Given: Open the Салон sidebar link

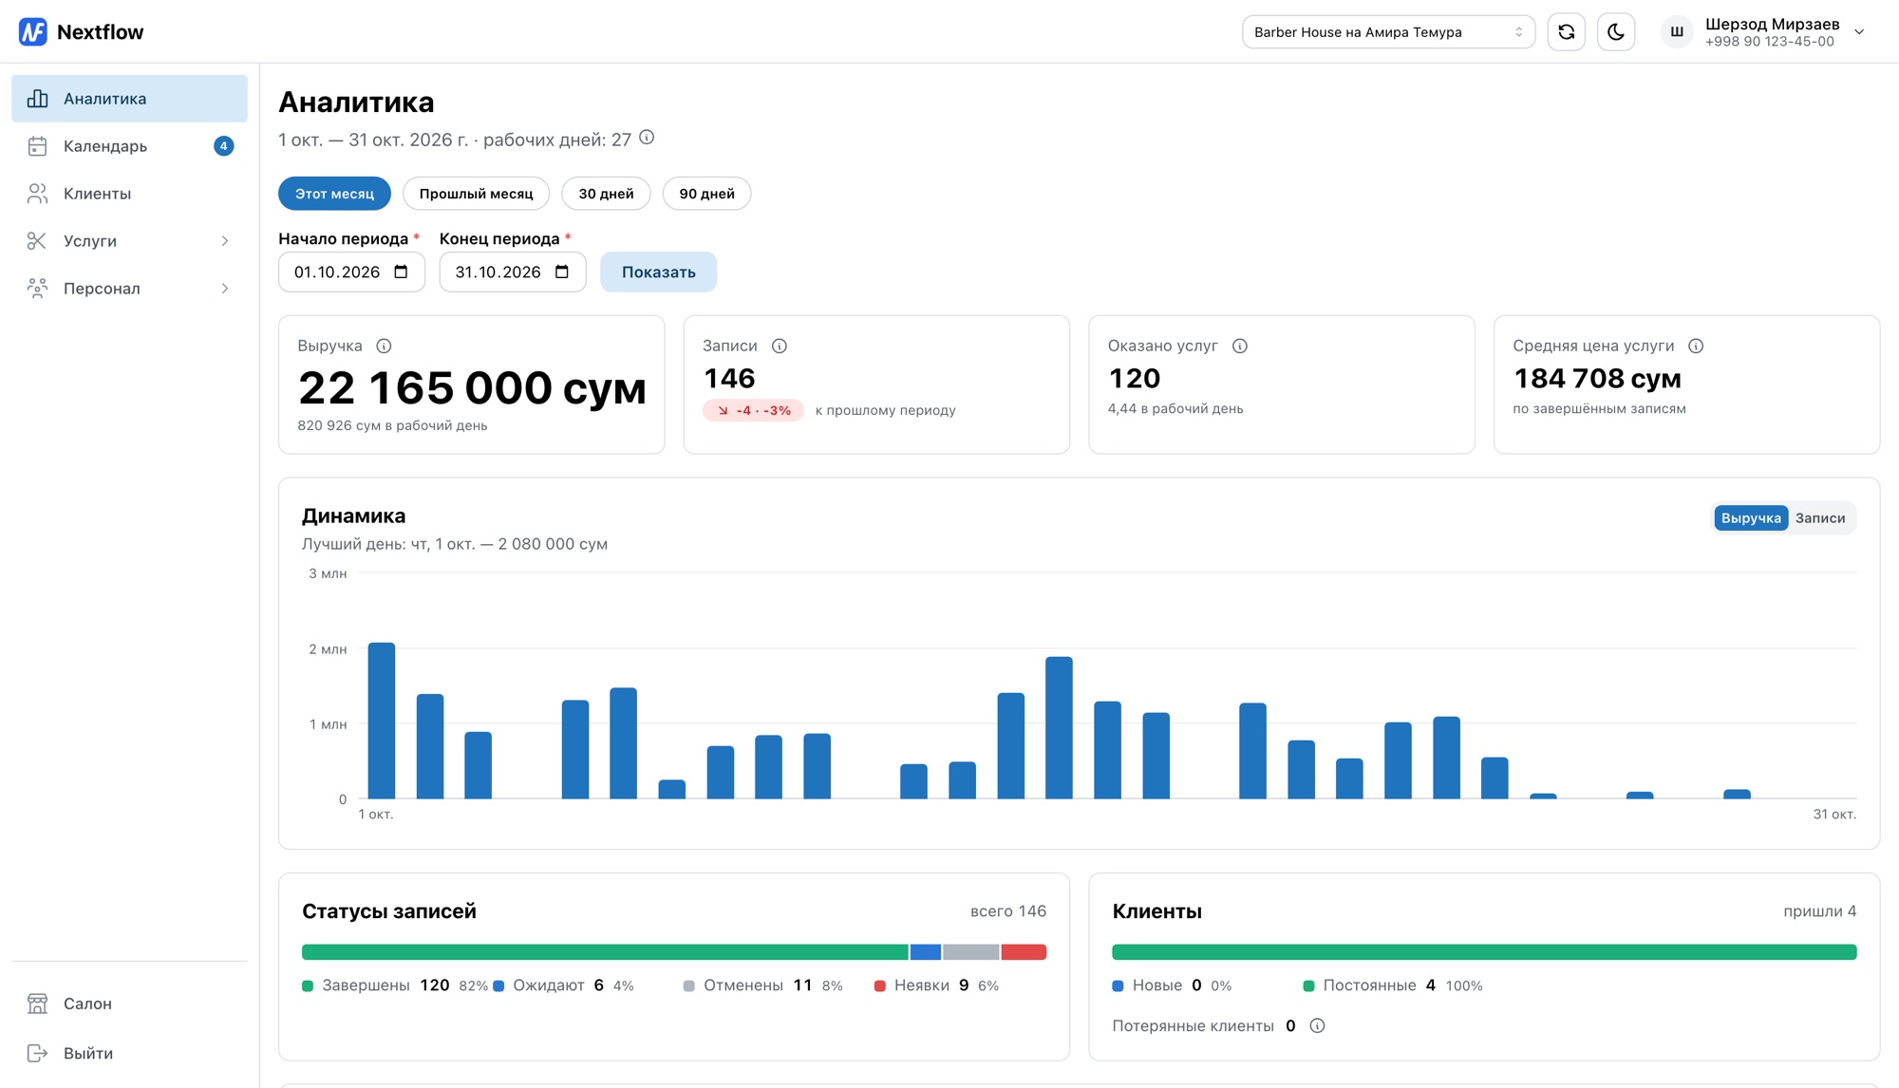Looking at the screenshot, I should click(x=129, y=1004).
